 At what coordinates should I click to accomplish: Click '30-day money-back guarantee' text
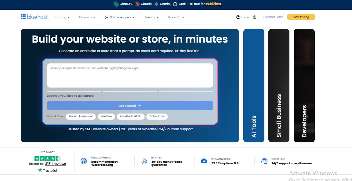tap(167, 163)
